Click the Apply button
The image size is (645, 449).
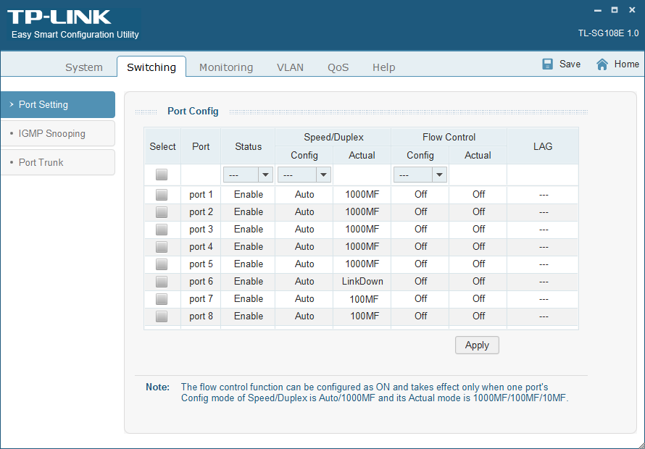477,345
